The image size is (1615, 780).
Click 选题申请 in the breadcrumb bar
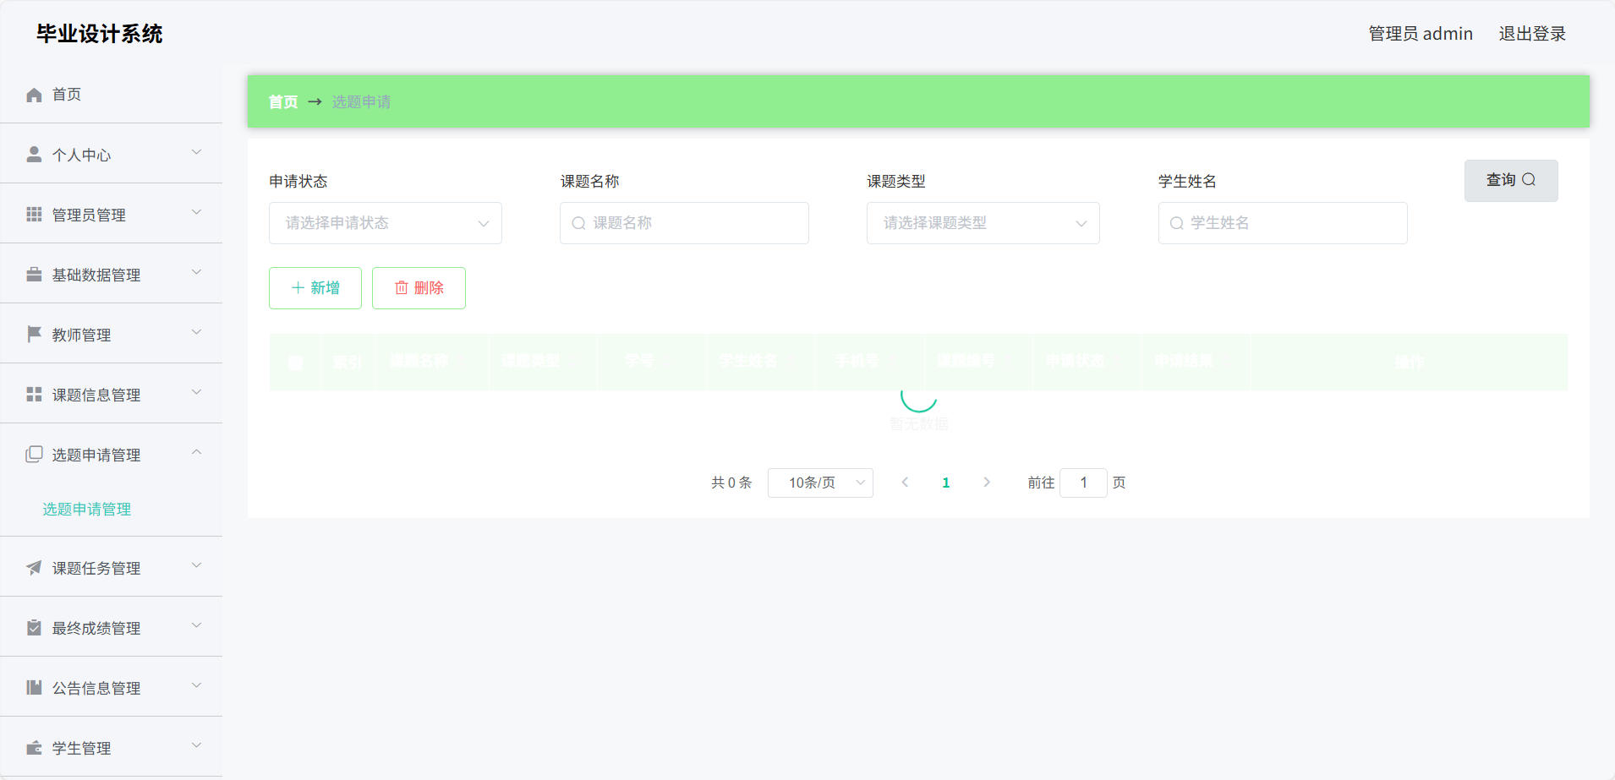361,102
